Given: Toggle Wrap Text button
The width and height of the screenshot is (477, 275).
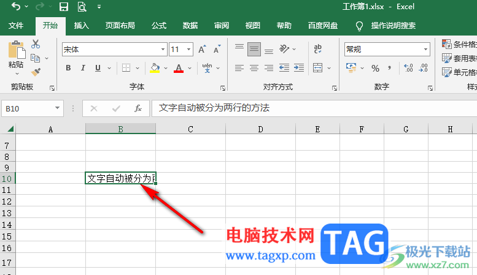Looking at the screenshot, I should click(317, 49).
